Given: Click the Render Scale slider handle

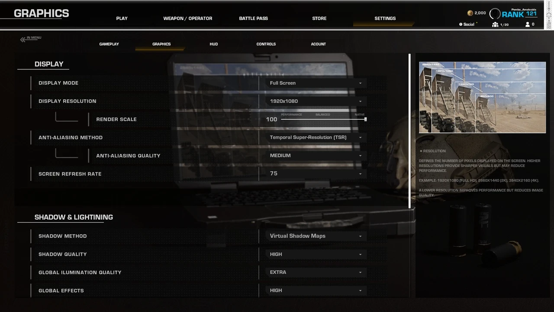Looking at the screenshot, I should pos(366,119).
